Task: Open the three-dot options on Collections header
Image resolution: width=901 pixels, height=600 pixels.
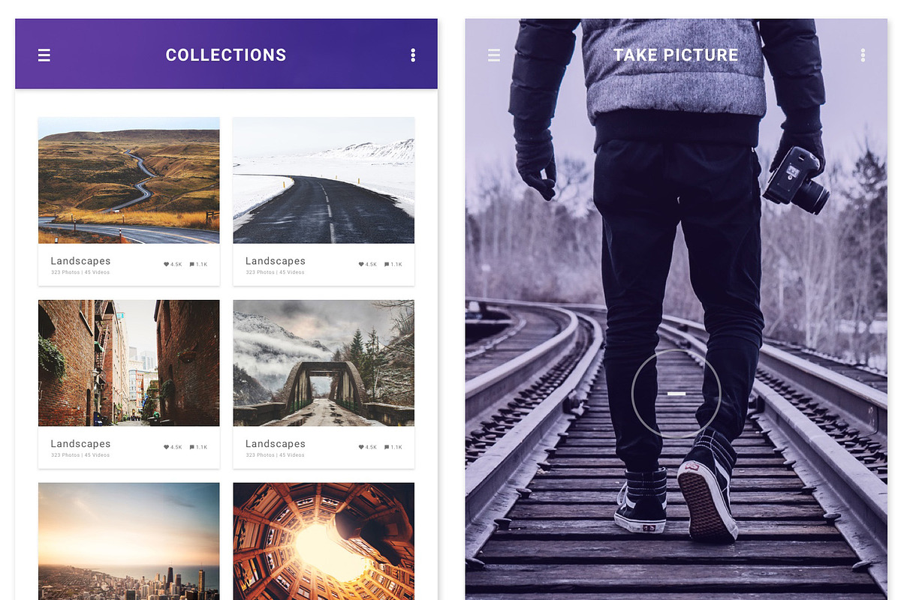Action: tap(413, 55)
